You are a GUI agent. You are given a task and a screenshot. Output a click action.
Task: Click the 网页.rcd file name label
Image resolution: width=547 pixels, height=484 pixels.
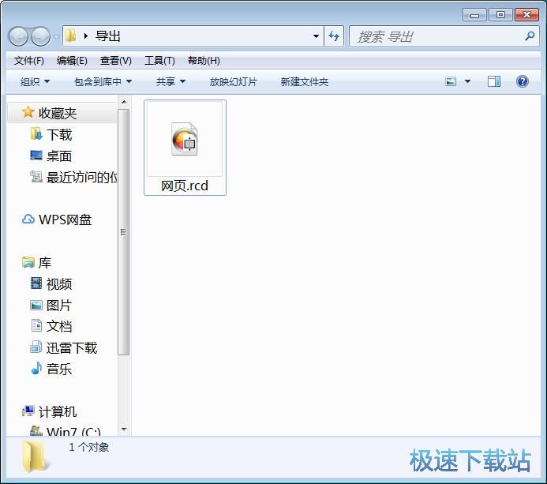185,186
